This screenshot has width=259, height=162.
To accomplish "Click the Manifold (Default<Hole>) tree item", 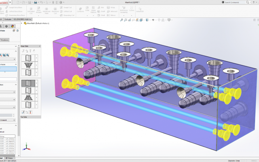I will 37,23.
